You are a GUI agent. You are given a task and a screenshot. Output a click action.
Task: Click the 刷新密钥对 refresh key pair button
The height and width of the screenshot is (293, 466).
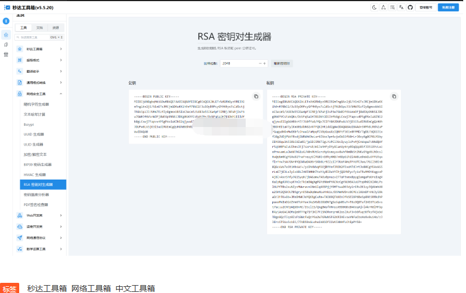click(282, 63)
